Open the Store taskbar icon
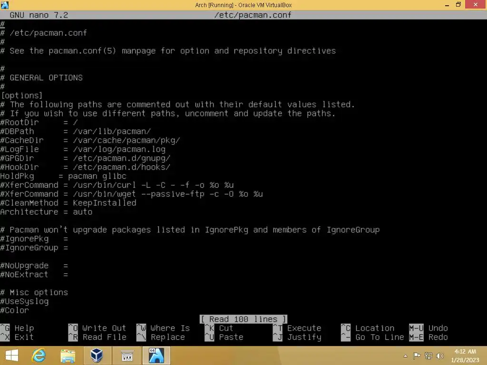487x365 pixels. (x=127, y=355)
